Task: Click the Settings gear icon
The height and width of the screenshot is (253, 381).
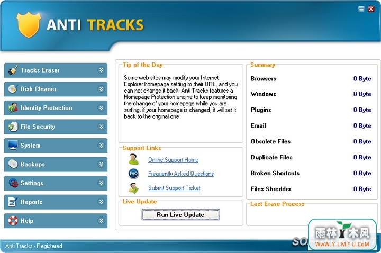Action: point(13,183)
